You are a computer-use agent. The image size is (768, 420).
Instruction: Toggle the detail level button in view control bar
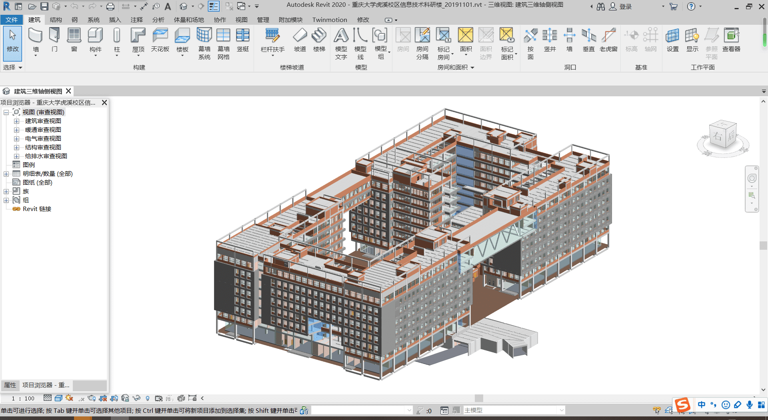pos(48,398)
